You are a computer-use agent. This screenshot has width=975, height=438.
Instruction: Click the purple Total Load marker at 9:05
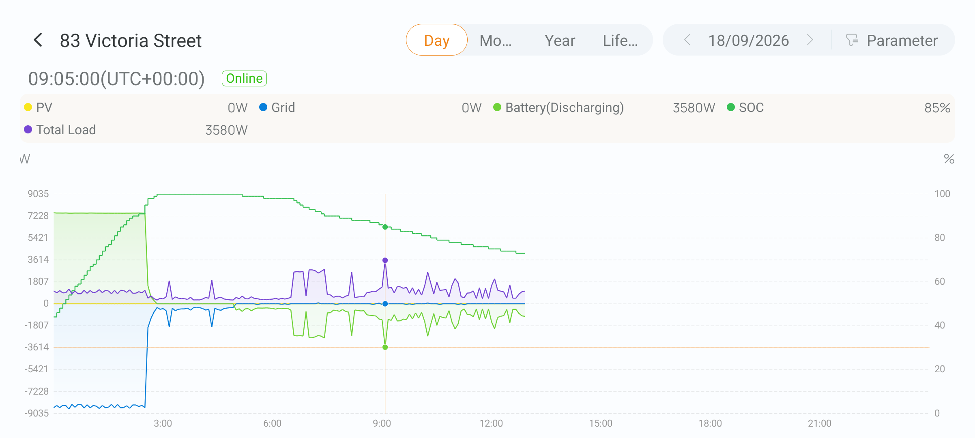(385, 260)
